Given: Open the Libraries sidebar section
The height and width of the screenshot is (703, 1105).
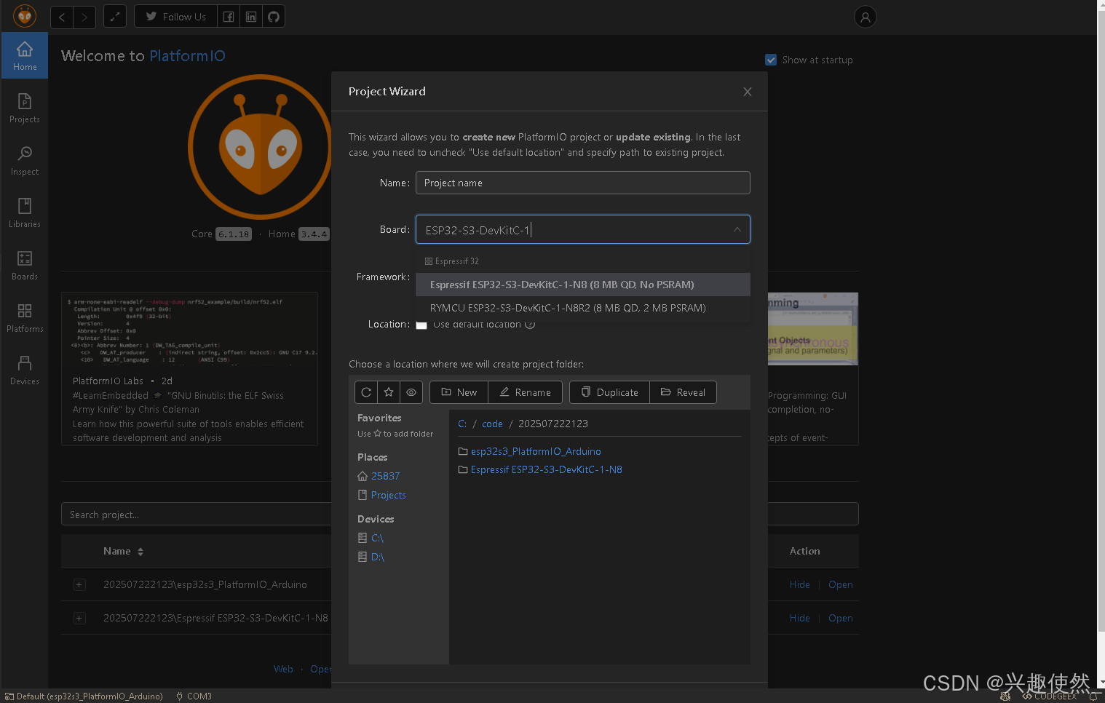Looking at the screenshot, I should [x=24, y=213].
